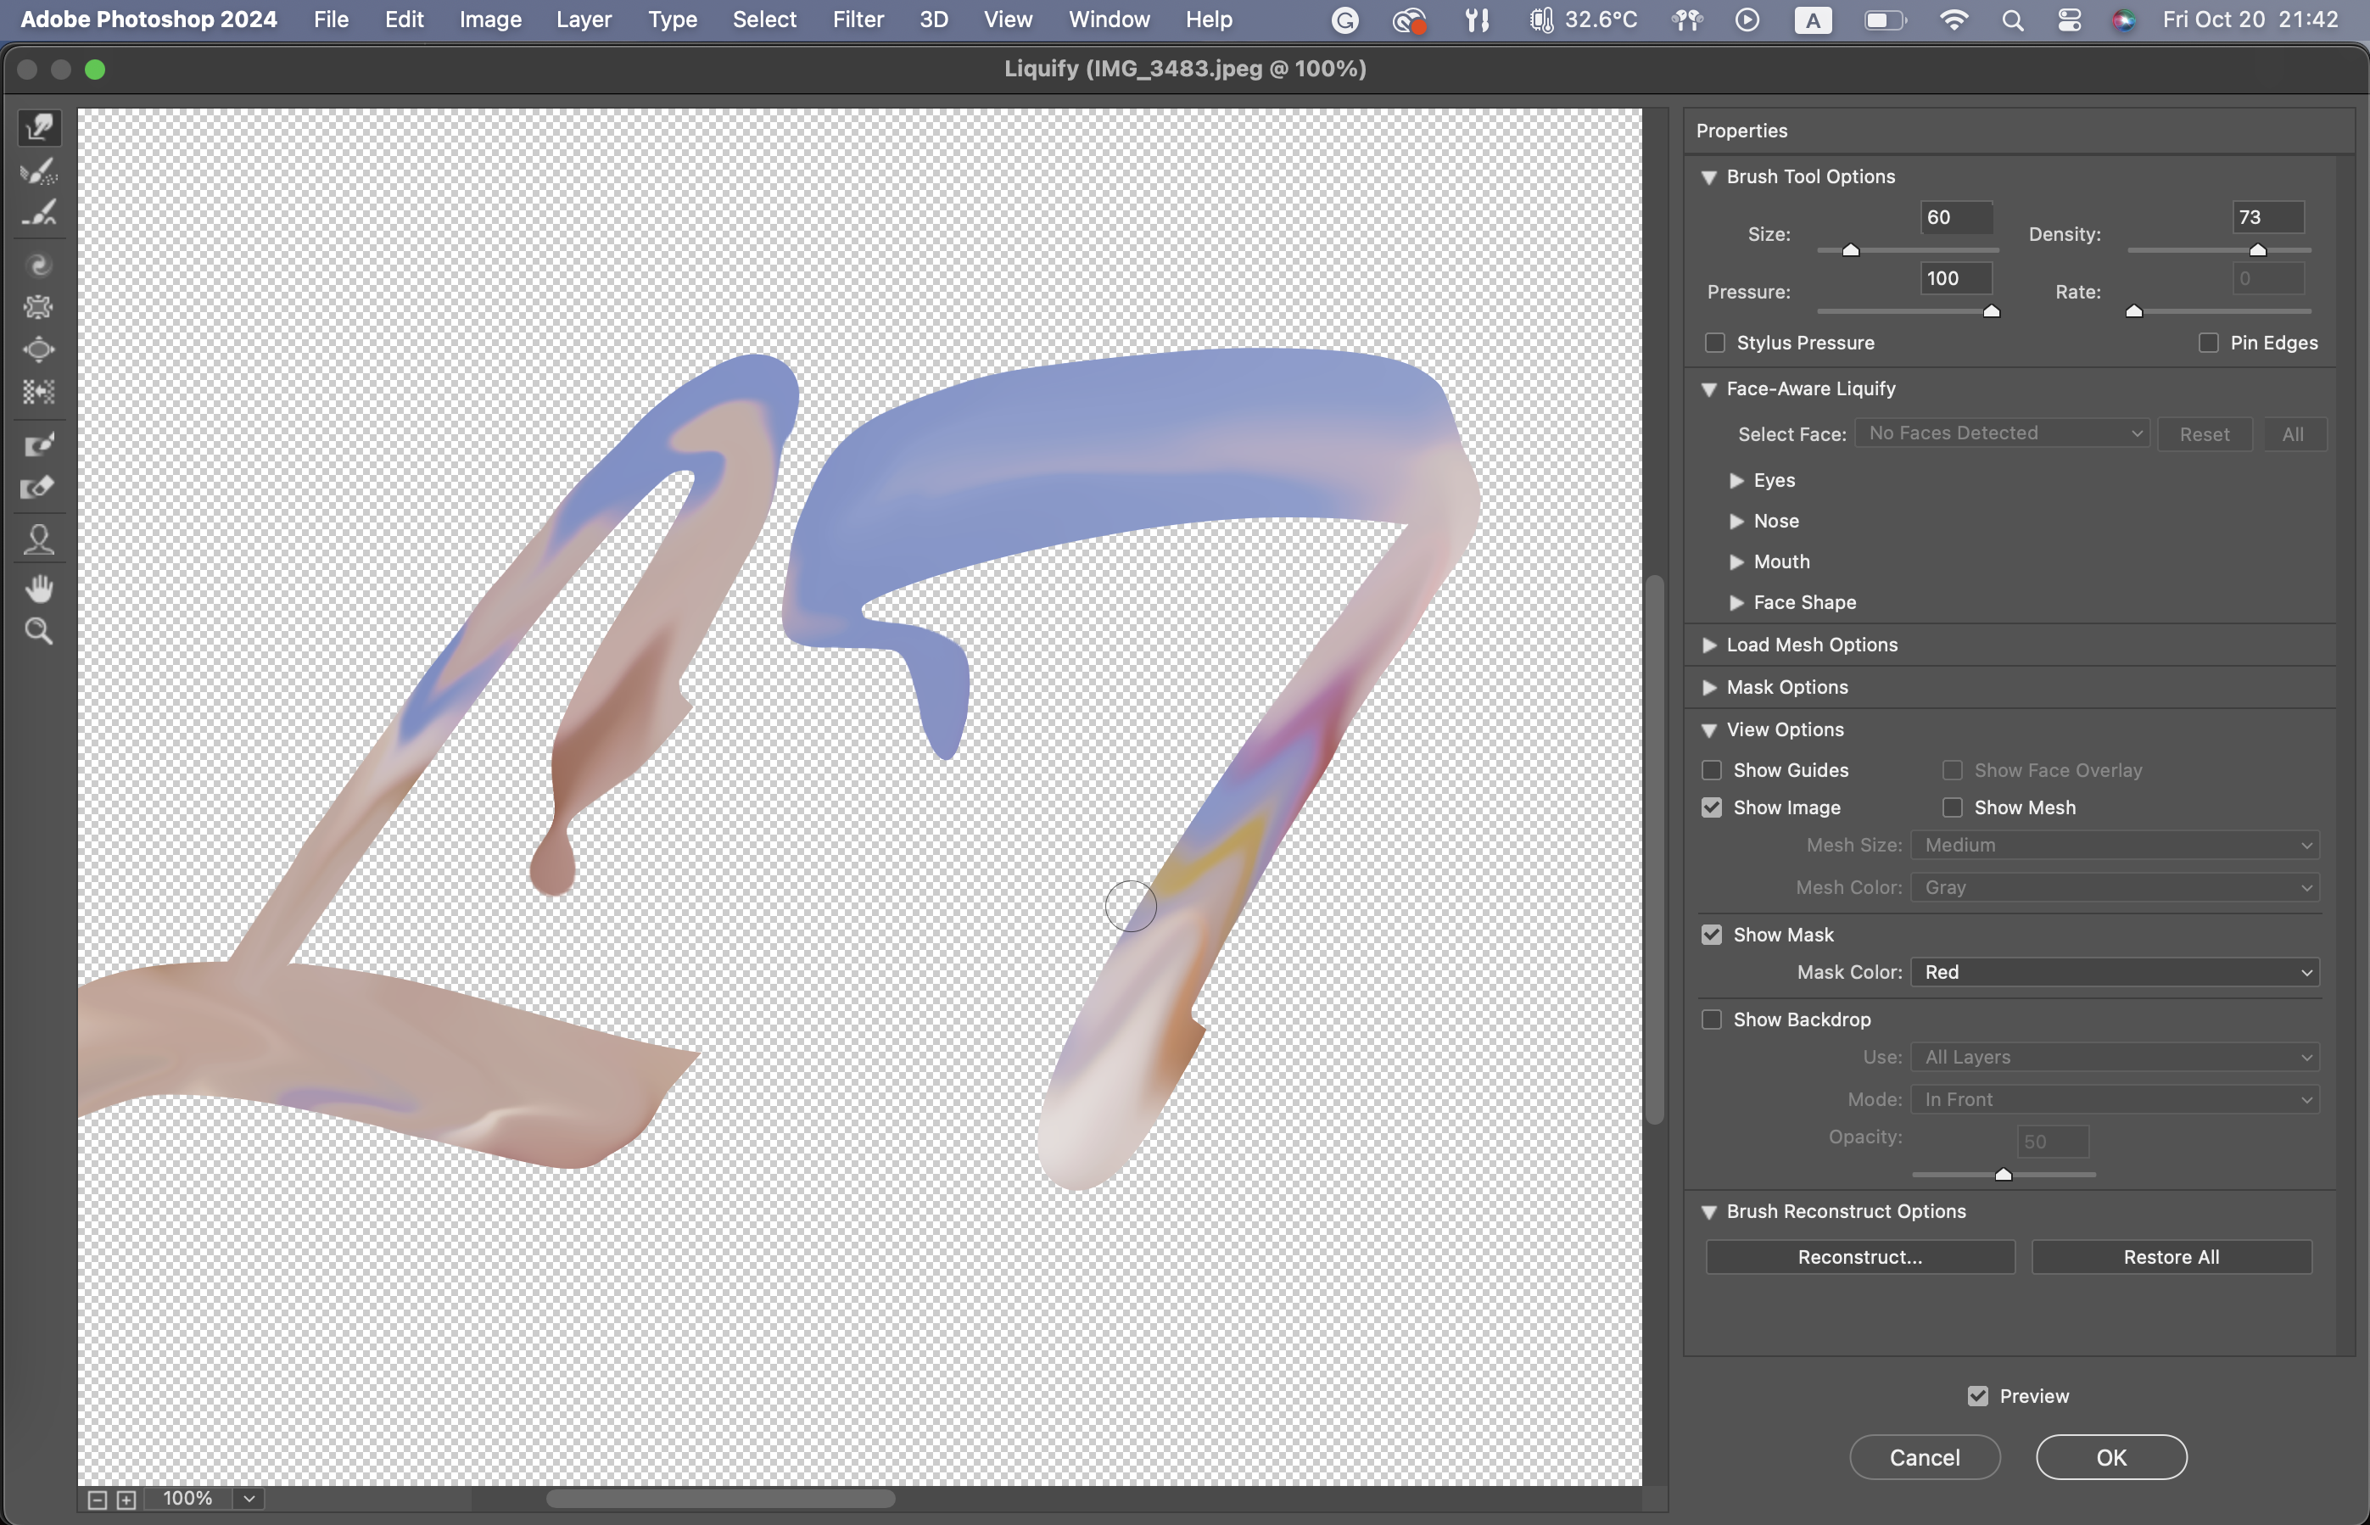Open the Window menu
The image size is (2370, 1525).
pos(1109,20)
